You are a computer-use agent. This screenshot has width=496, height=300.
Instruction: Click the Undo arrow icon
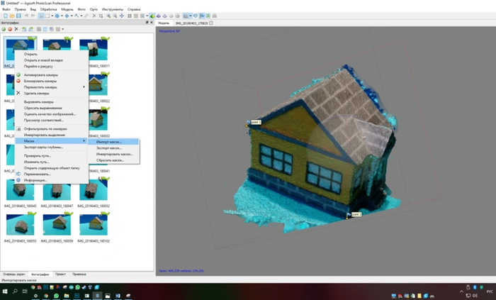pos(26,16)
